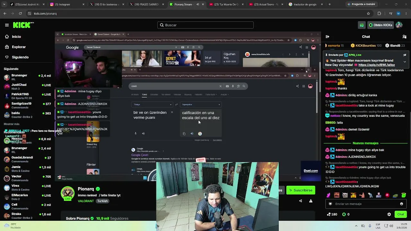
Task: Select the Turkish stream tag
Action: click(x=102, y=201)
